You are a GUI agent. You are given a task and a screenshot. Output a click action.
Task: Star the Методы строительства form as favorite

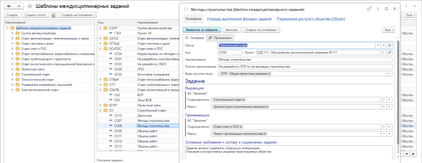[185, 9]
